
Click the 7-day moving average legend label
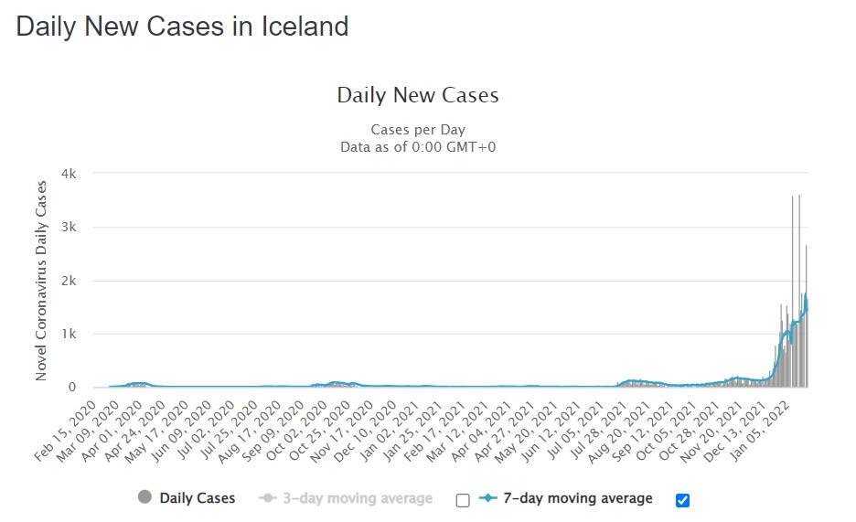tap(576, 498)
